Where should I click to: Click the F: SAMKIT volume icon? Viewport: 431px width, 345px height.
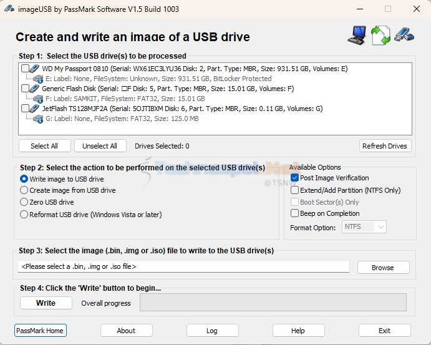pyautogui.click(x=38, y=99)
